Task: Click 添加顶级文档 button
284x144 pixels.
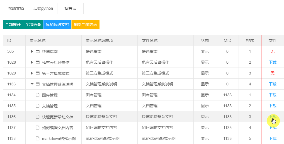Action: point(57,25)
